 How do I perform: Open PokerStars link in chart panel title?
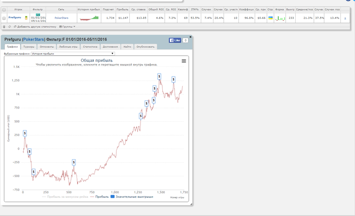[x=33, y=40]
